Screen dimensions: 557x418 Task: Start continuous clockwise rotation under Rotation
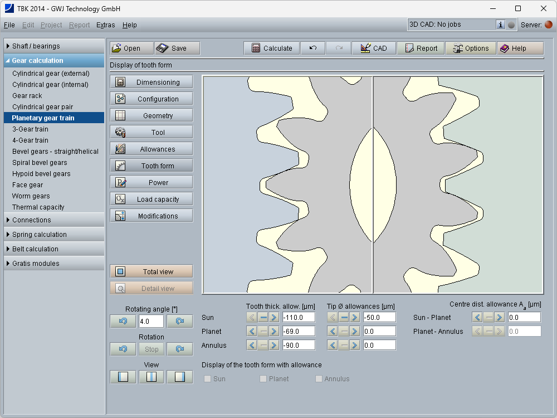click(x=179, y=349)
